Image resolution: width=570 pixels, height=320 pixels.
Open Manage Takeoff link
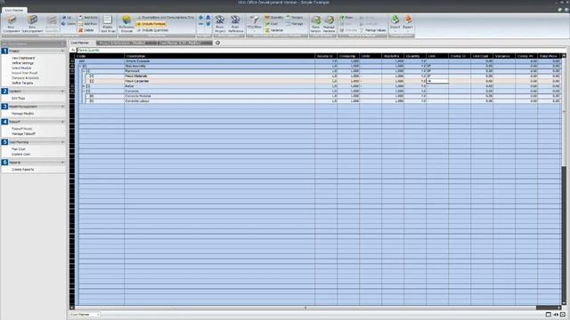click(x=23, y=134)
